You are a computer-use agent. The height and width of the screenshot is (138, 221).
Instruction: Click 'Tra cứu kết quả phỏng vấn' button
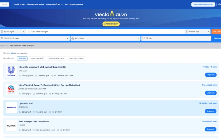click(203, 4)
